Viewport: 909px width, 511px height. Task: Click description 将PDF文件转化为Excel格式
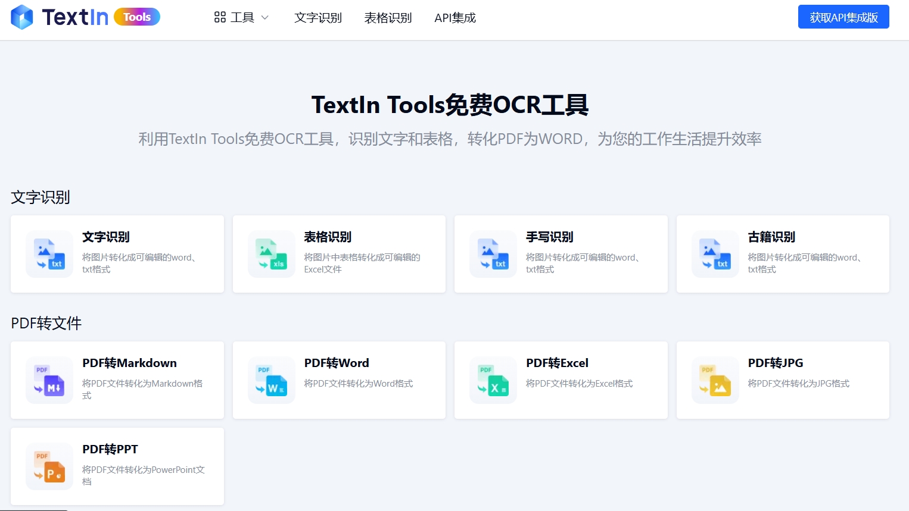(x=580, y=384)
